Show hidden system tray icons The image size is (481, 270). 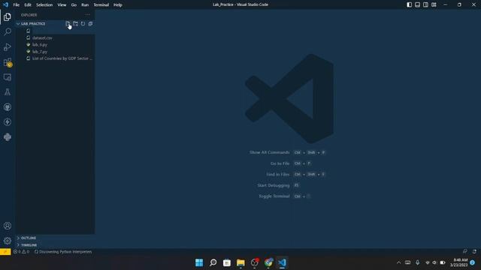coord(398,262)
